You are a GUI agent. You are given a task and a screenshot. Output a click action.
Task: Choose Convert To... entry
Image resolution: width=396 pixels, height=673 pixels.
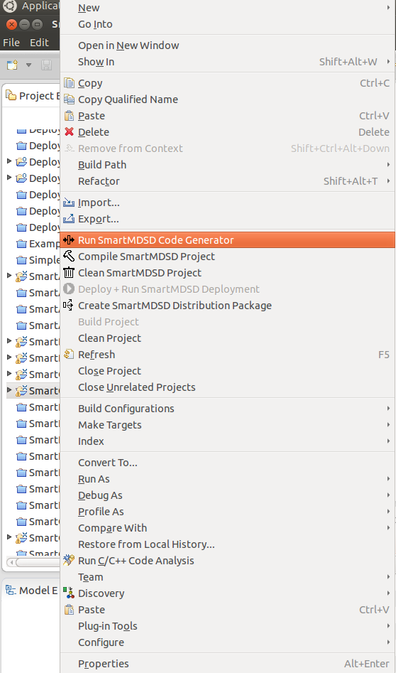click(x=227, y=463)
